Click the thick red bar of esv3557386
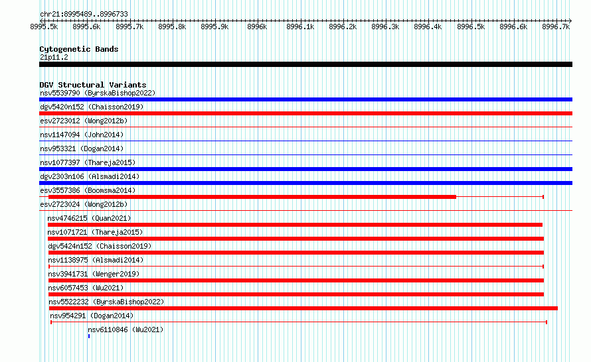This screenshot has width=591, height=362. coord(252,197)
